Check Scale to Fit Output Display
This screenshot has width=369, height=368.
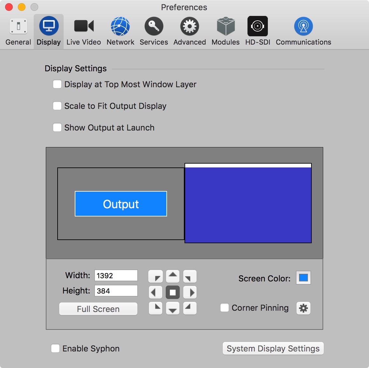point(57,106)
